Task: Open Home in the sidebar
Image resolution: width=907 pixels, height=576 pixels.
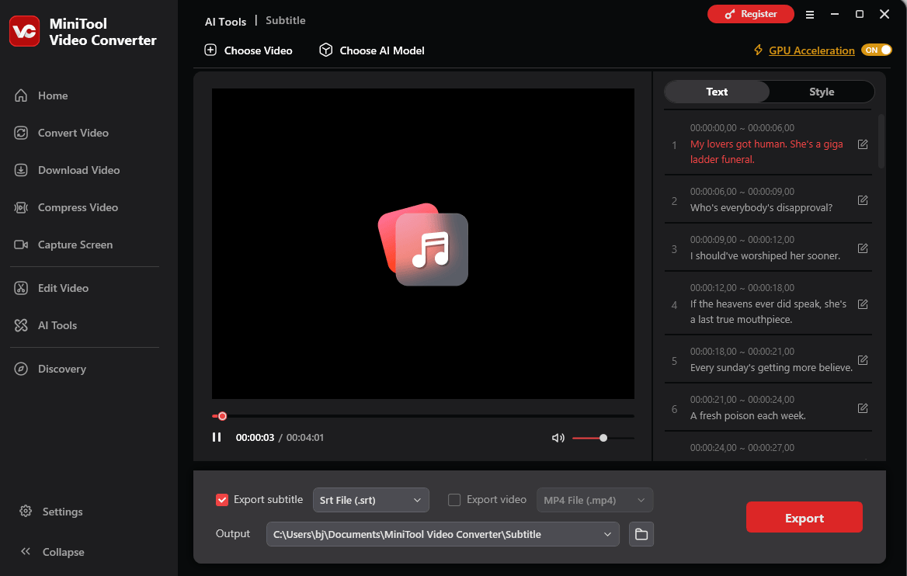Action: pyautogui.click(x=40, y=95)
